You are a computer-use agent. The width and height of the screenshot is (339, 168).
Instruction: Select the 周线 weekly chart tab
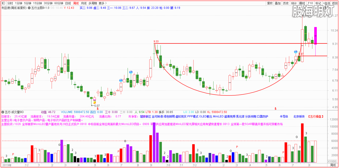click(76, 3)
